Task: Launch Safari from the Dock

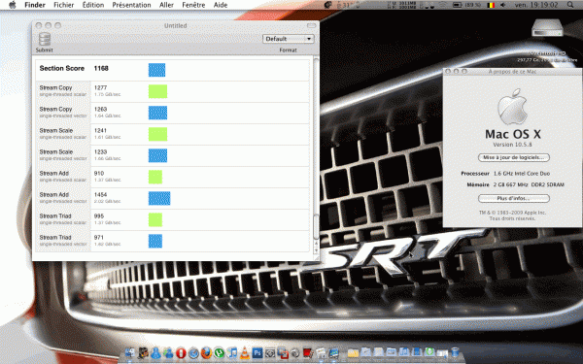Action: pyautogui.click(x=193, y=353)
